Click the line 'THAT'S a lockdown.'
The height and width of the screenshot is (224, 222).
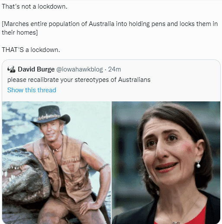coord(31,50)
